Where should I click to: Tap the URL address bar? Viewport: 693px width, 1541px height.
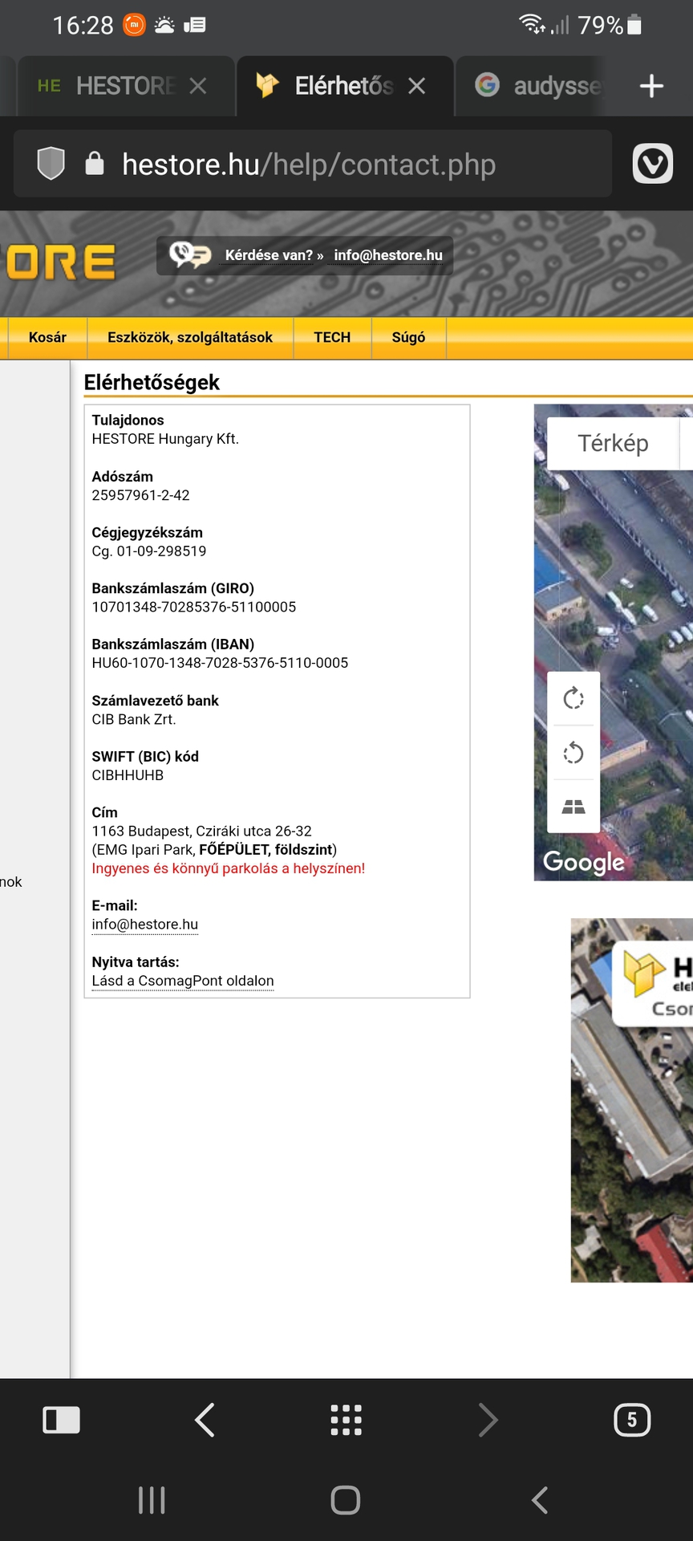(x=313, y=164)
